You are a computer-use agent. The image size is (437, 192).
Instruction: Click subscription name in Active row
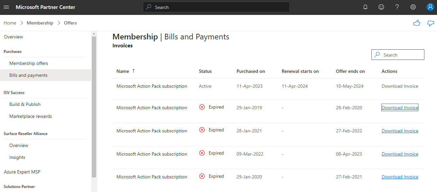[152, 86]
